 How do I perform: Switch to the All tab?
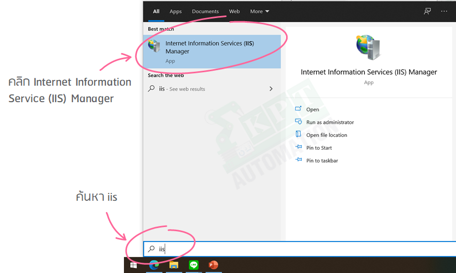(156, 11)
